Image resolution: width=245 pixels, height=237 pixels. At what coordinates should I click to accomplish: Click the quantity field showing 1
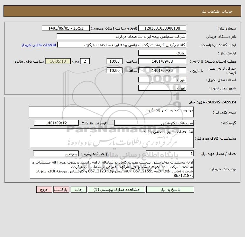pos(170,154)
